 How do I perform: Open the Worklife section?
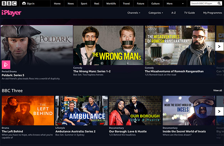coord(111,4)
